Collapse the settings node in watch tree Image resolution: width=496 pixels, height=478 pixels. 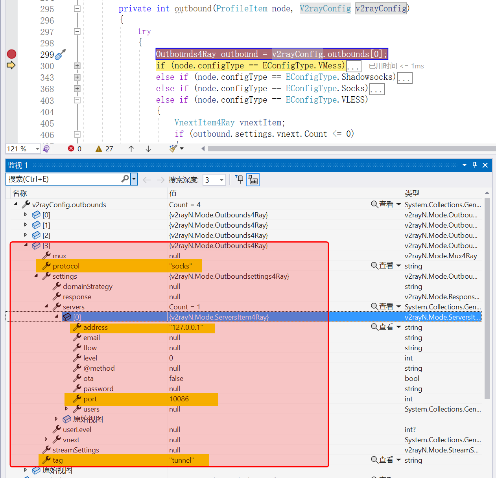click(x=36, y=276)
